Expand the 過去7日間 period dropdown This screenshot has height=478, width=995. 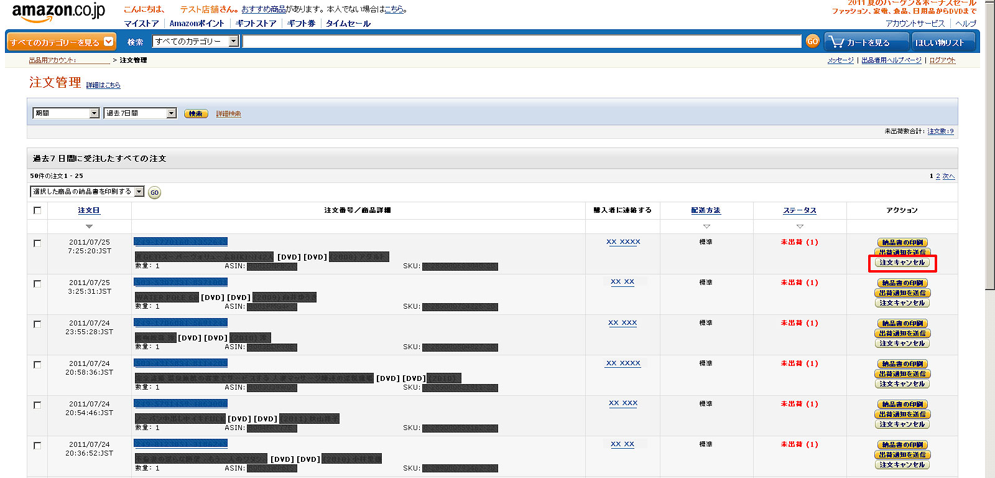140,113
